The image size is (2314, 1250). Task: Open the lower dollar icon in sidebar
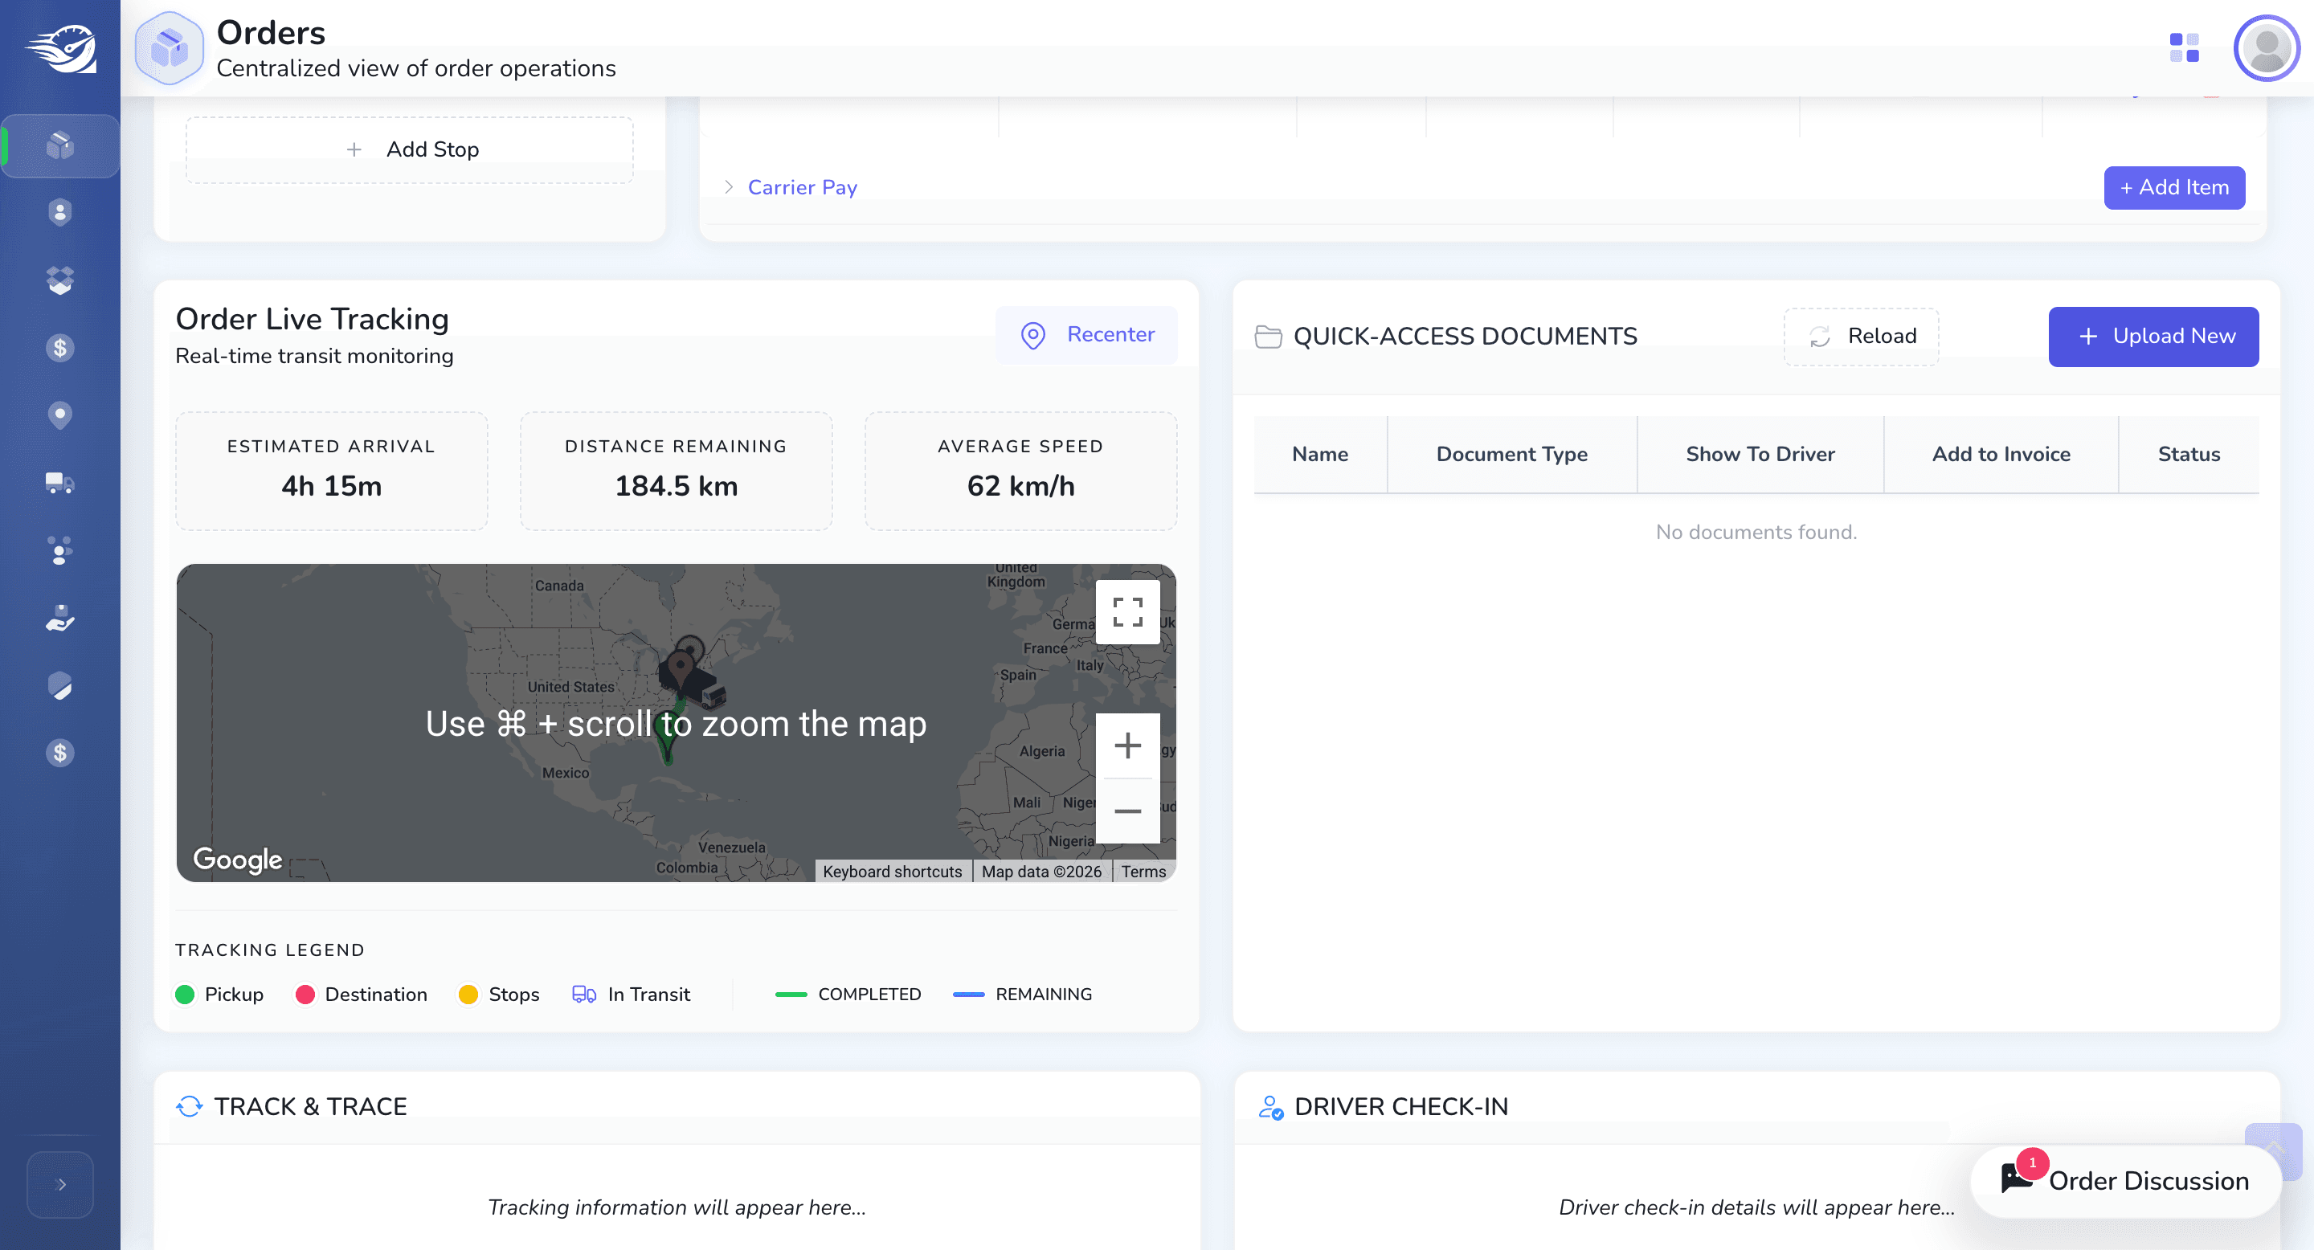point(60,753)
